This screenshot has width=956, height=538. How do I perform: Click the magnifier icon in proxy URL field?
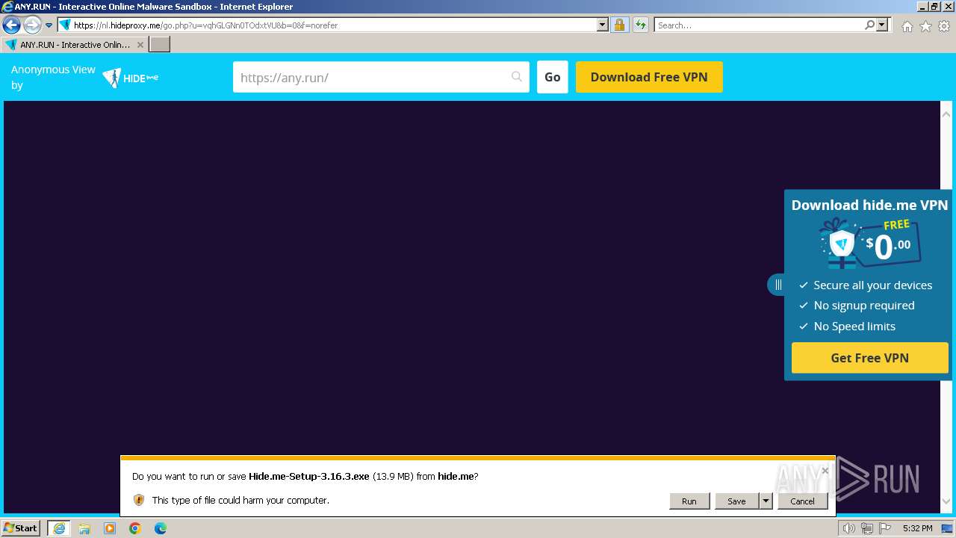pos(517,77)
